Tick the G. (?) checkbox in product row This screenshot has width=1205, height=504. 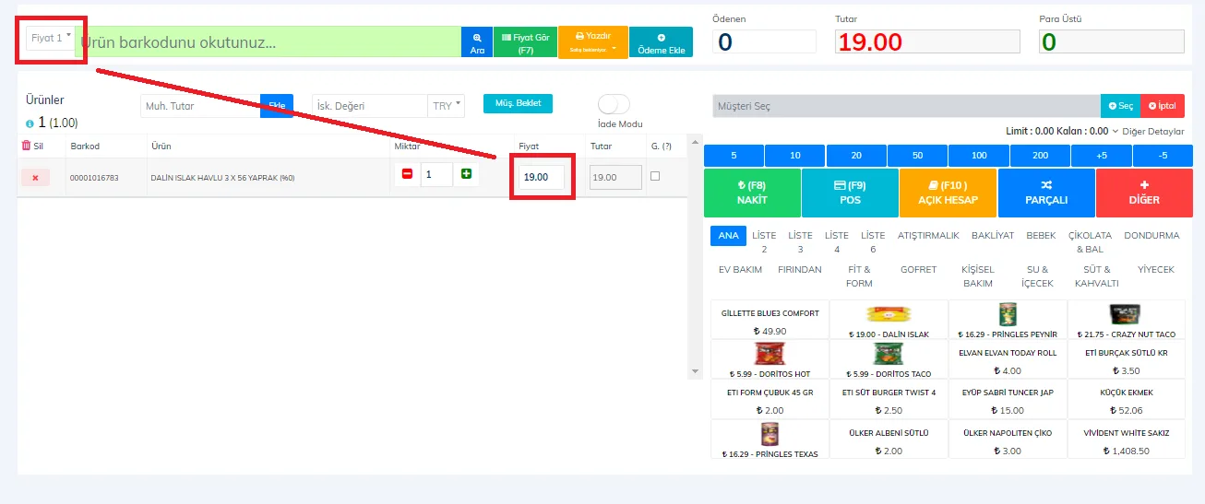click(655, 176)
